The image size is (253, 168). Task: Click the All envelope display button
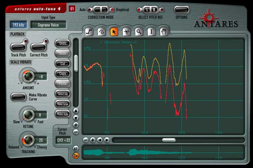tap(76, 148)
